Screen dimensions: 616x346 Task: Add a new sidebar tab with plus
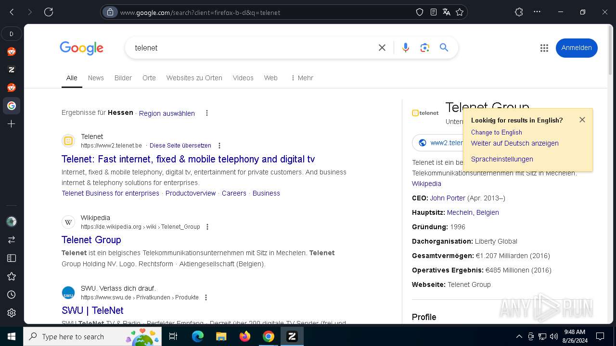pyautogui.click(x=12, y=124)
